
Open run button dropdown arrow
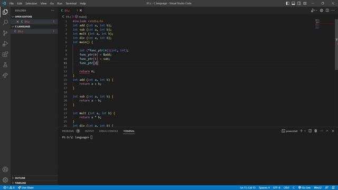pos(316,11)
